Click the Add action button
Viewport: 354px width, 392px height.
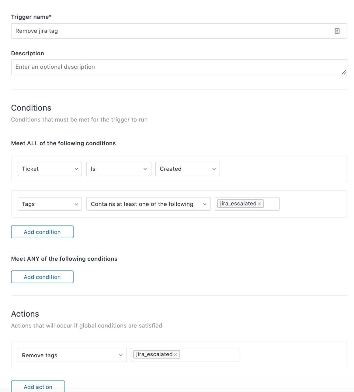pos(38,387)
